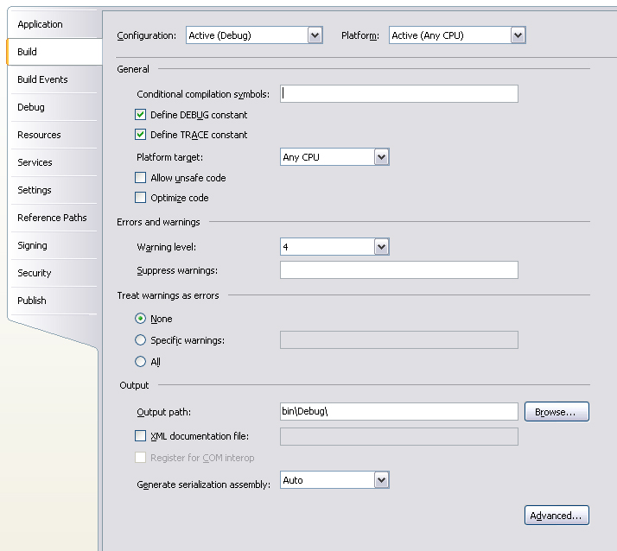Go to the Signing tab
The width and height of the screenshot is (617, 551).
pos(32,245)
